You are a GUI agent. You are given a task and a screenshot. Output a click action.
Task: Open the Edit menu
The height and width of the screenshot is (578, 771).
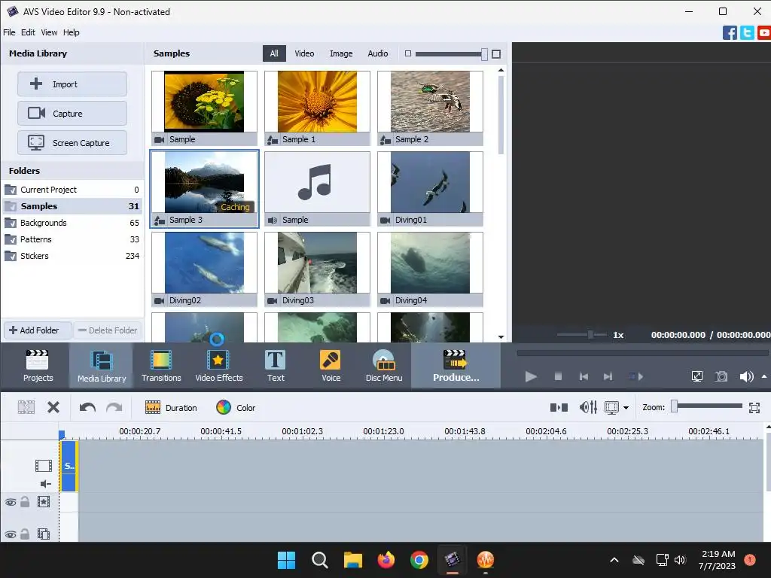coord(28,32)
